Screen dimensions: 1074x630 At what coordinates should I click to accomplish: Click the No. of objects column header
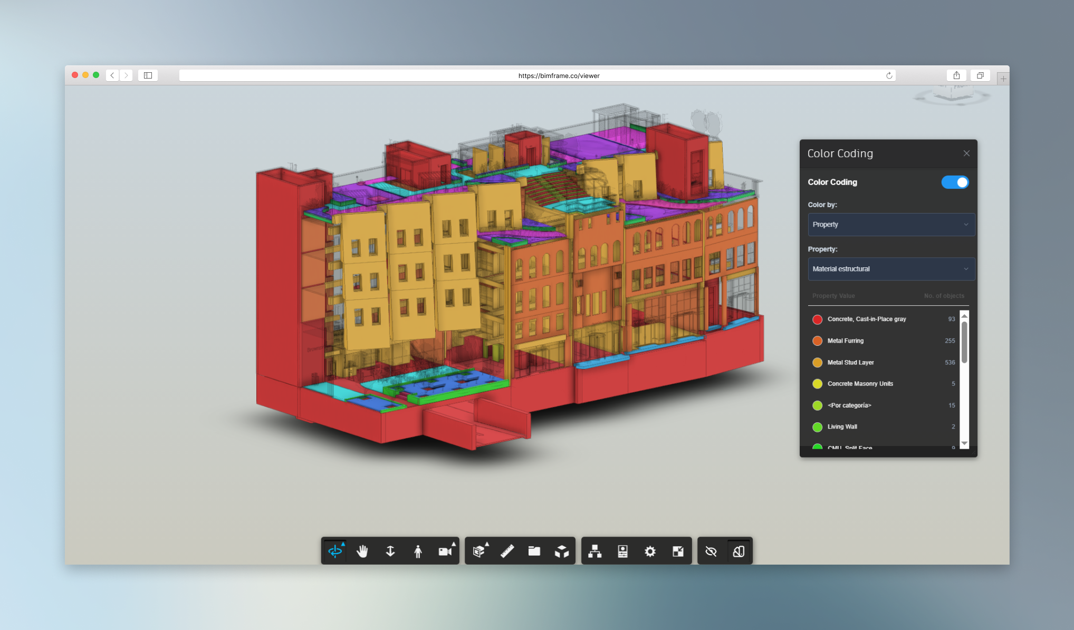point(944,296)
